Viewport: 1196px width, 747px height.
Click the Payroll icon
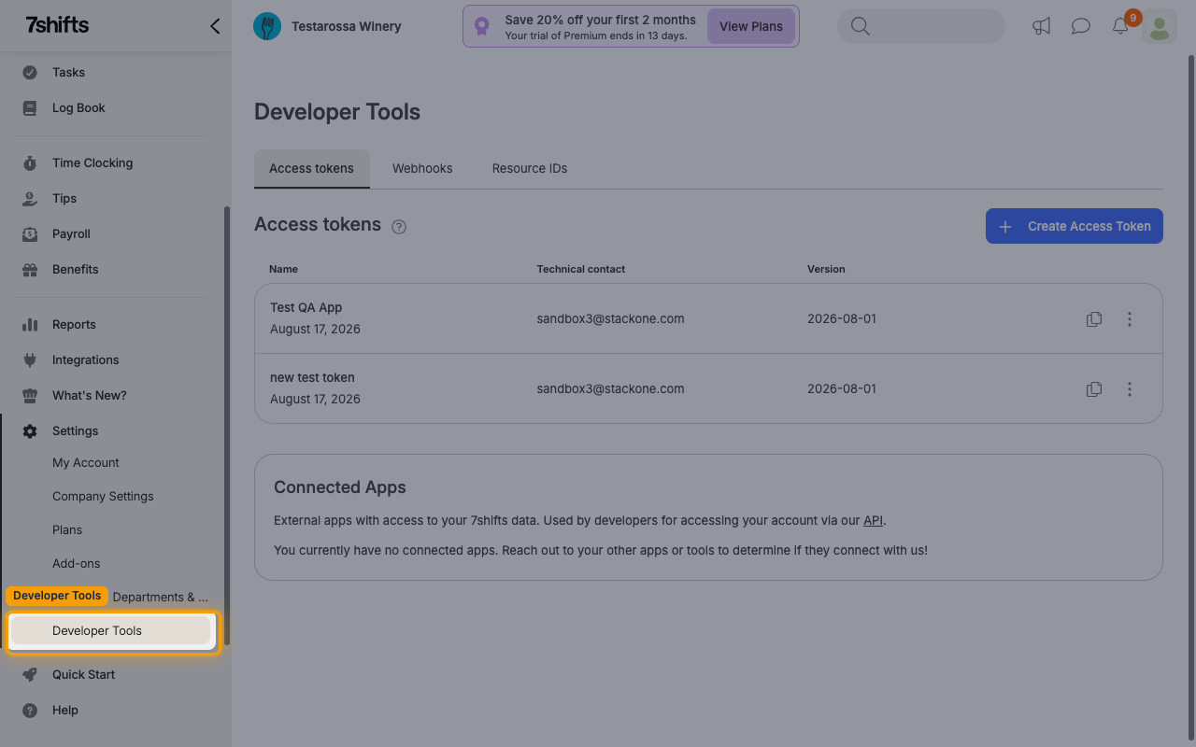tap(30, 233)
